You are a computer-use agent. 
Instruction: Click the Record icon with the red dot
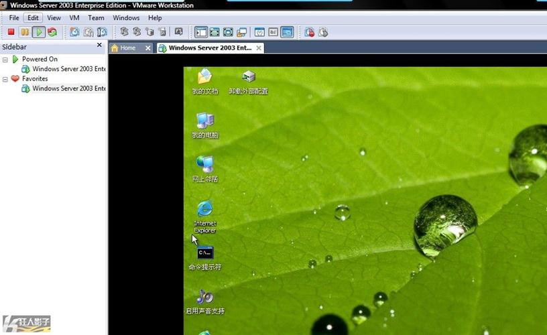309,32
